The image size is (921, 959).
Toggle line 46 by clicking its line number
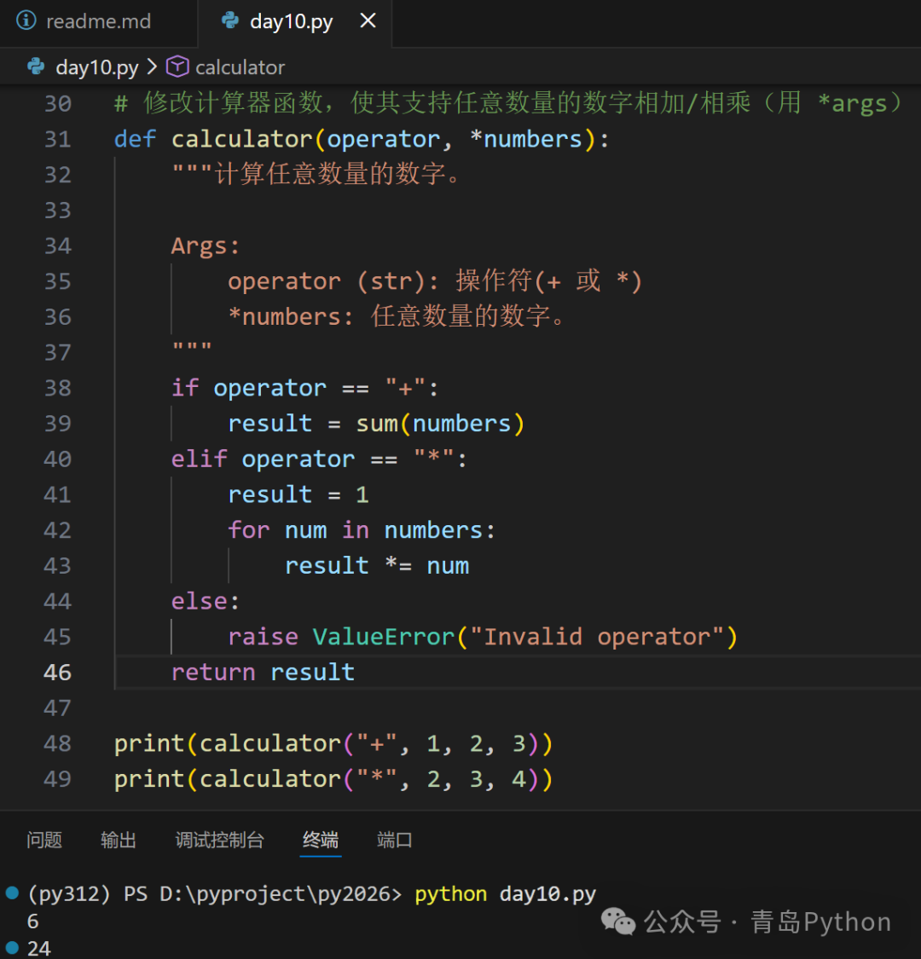click(57, 672)
